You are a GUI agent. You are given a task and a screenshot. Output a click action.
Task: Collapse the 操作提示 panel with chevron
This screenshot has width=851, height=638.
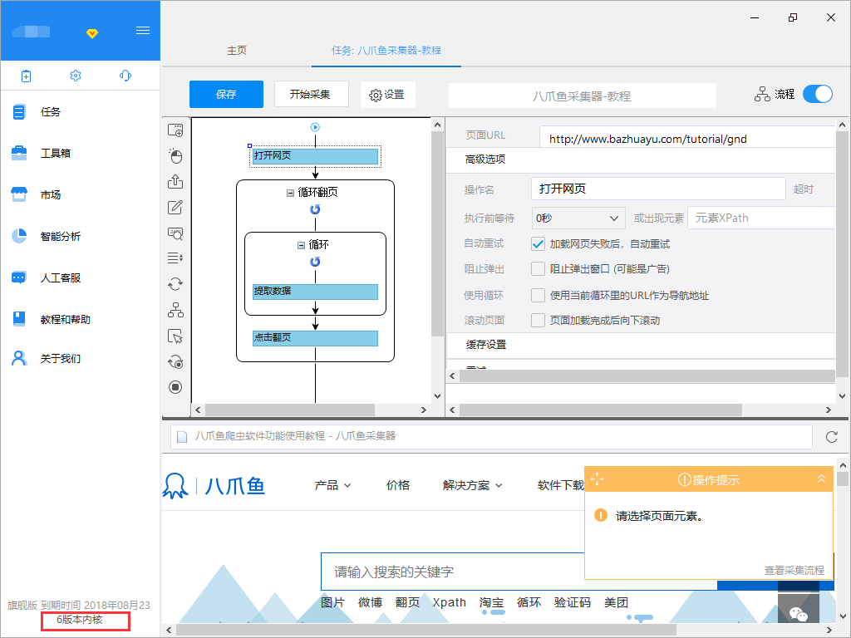821,479
